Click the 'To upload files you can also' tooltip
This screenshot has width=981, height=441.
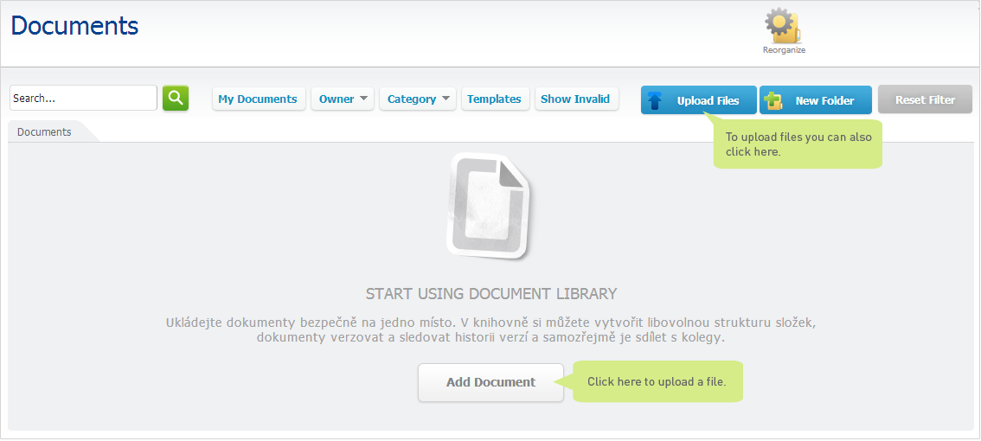798,144
